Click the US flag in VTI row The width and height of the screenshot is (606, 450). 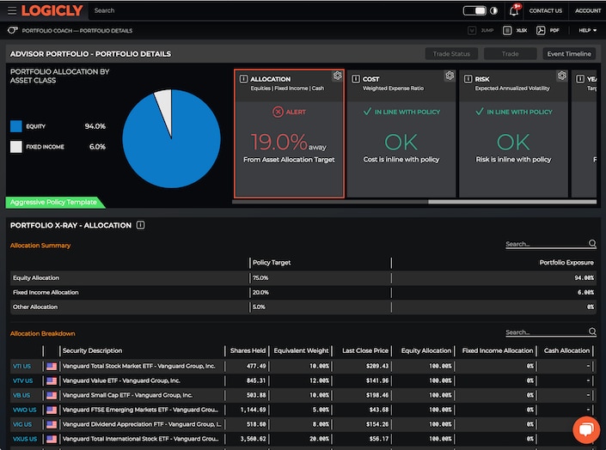[52, 366]
